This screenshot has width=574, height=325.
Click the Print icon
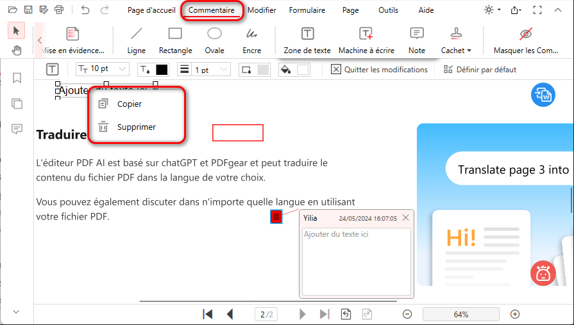[59, 10]
